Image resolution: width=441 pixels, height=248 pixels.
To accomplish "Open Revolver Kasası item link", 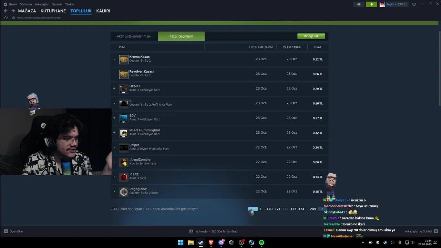I will click(142, 72).
